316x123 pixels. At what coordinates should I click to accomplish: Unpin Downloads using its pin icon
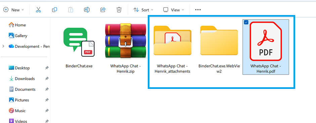coord(47,79)
